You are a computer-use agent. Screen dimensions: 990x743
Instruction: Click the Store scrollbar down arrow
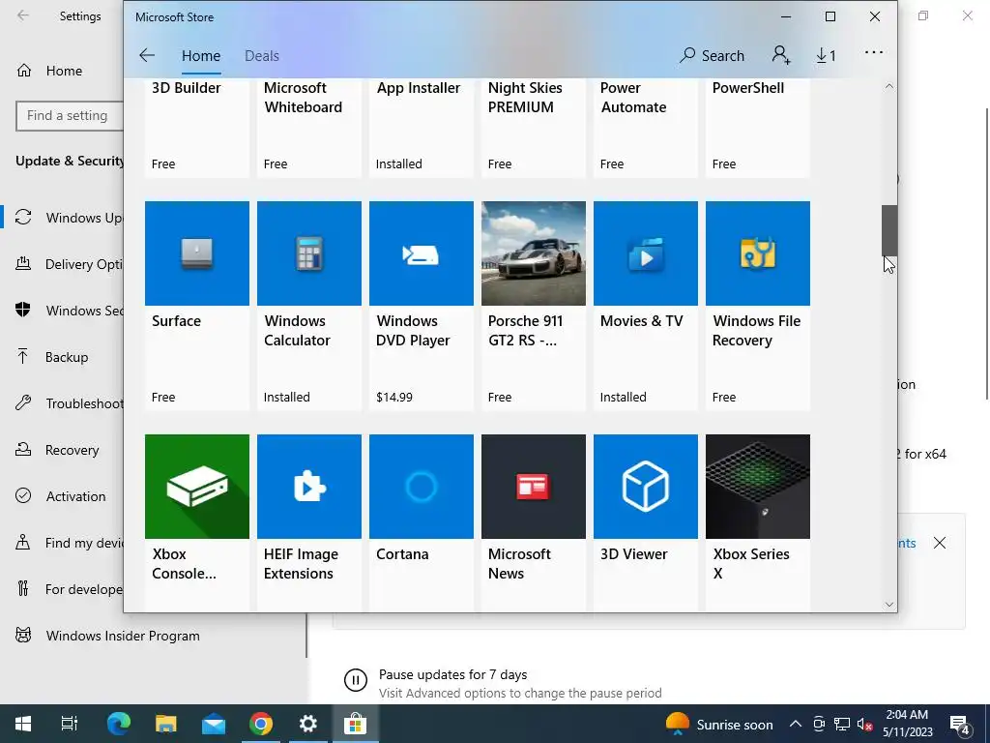pos(889,604)
